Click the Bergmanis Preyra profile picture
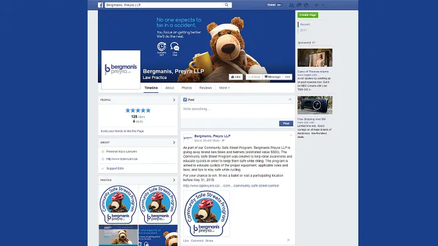 120,70
